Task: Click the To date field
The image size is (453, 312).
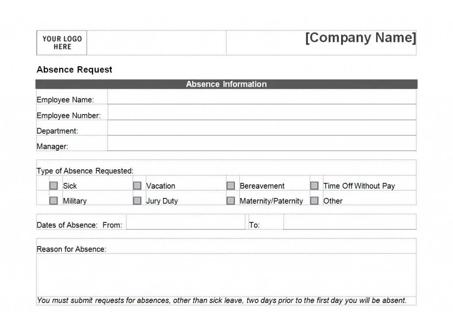Action: coord(350,222)
